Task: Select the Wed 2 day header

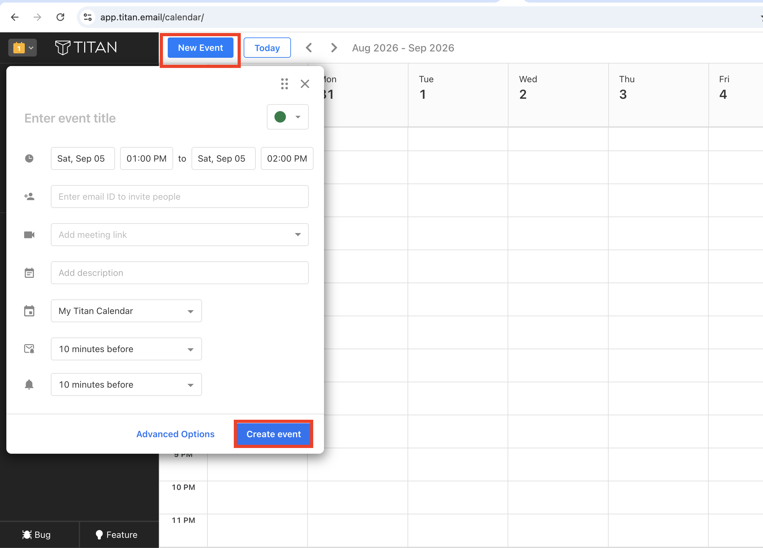Action: [558, 95]
